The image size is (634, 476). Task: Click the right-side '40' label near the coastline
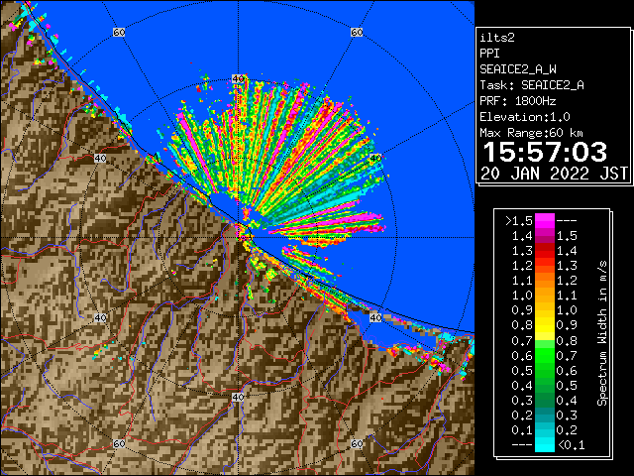coord(375,317)
